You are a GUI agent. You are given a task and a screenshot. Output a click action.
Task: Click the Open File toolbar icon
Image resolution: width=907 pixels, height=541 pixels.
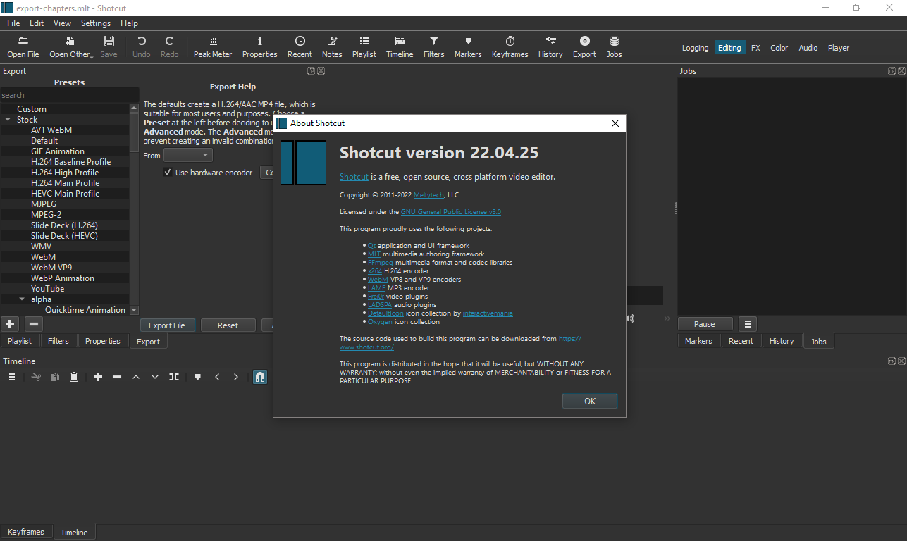[x=23, y=46]
